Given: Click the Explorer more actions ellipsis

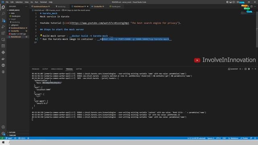Looking at the screenshot, I should pyautogui.click(x=26, y=6).
